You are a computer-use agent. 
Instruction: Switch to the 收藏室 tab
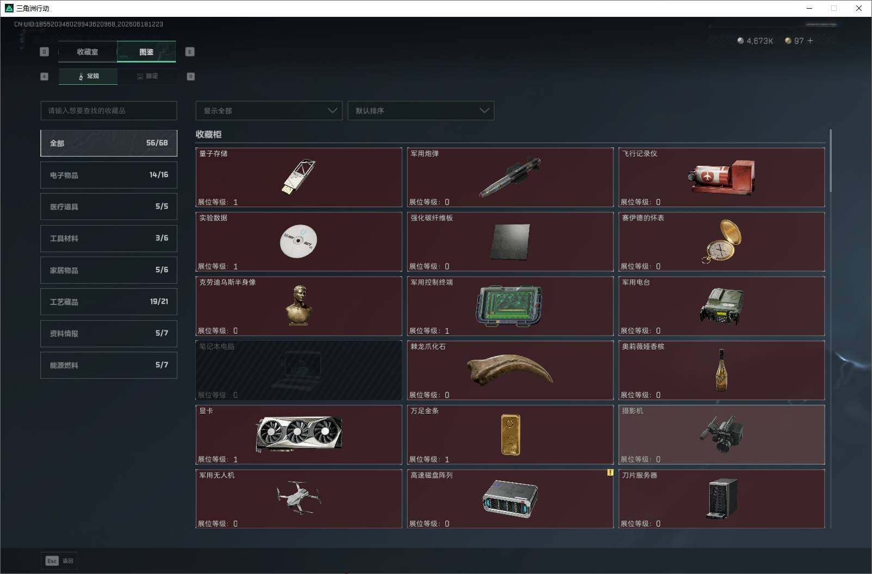click(x=88, y=52)
